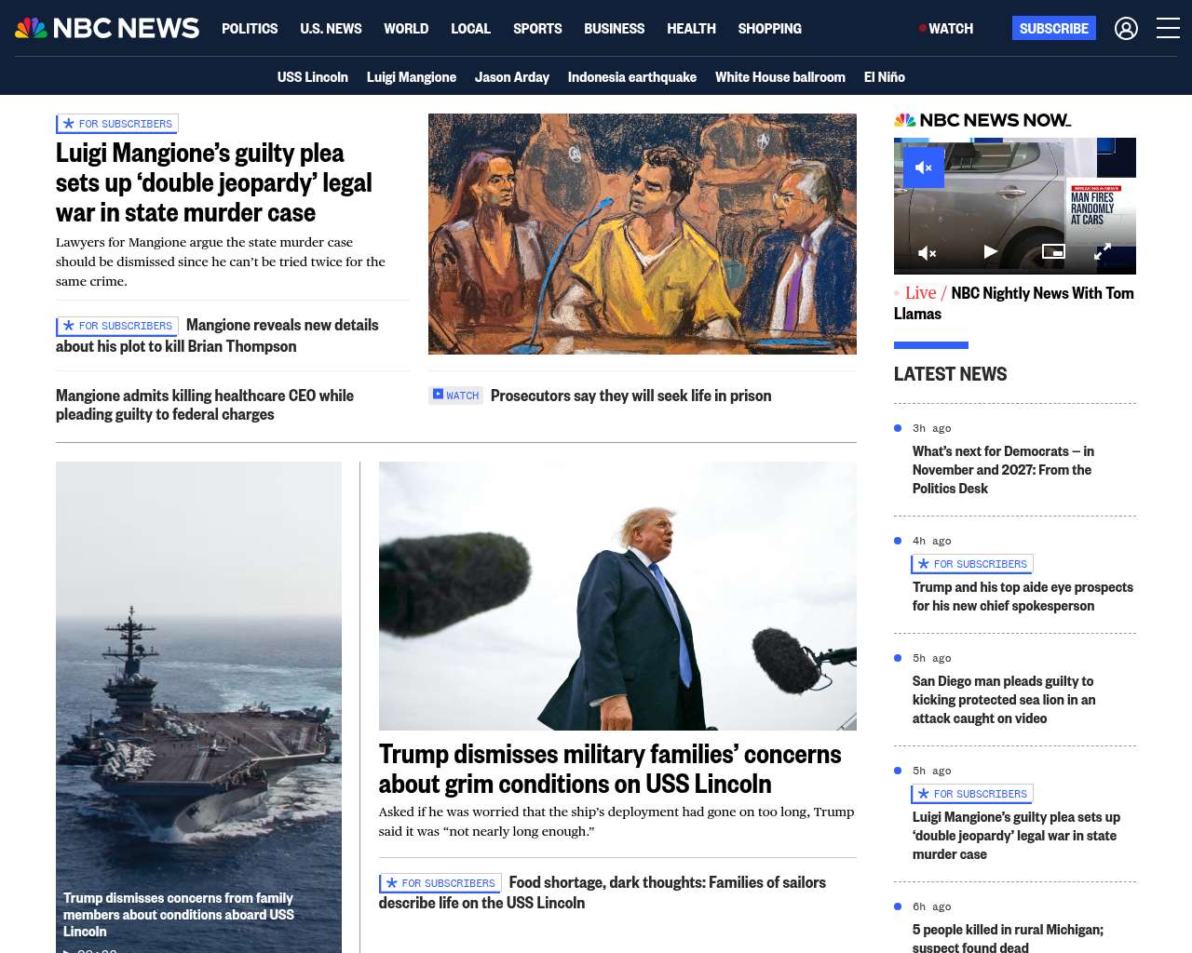Open the aircraft carrier video thumbnail
This screenshot has width=1192, height=953.
(198, 707)
